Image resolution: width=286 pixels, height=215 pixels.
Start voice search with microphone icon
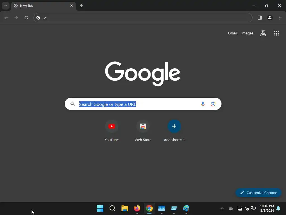tap(203, 104)
